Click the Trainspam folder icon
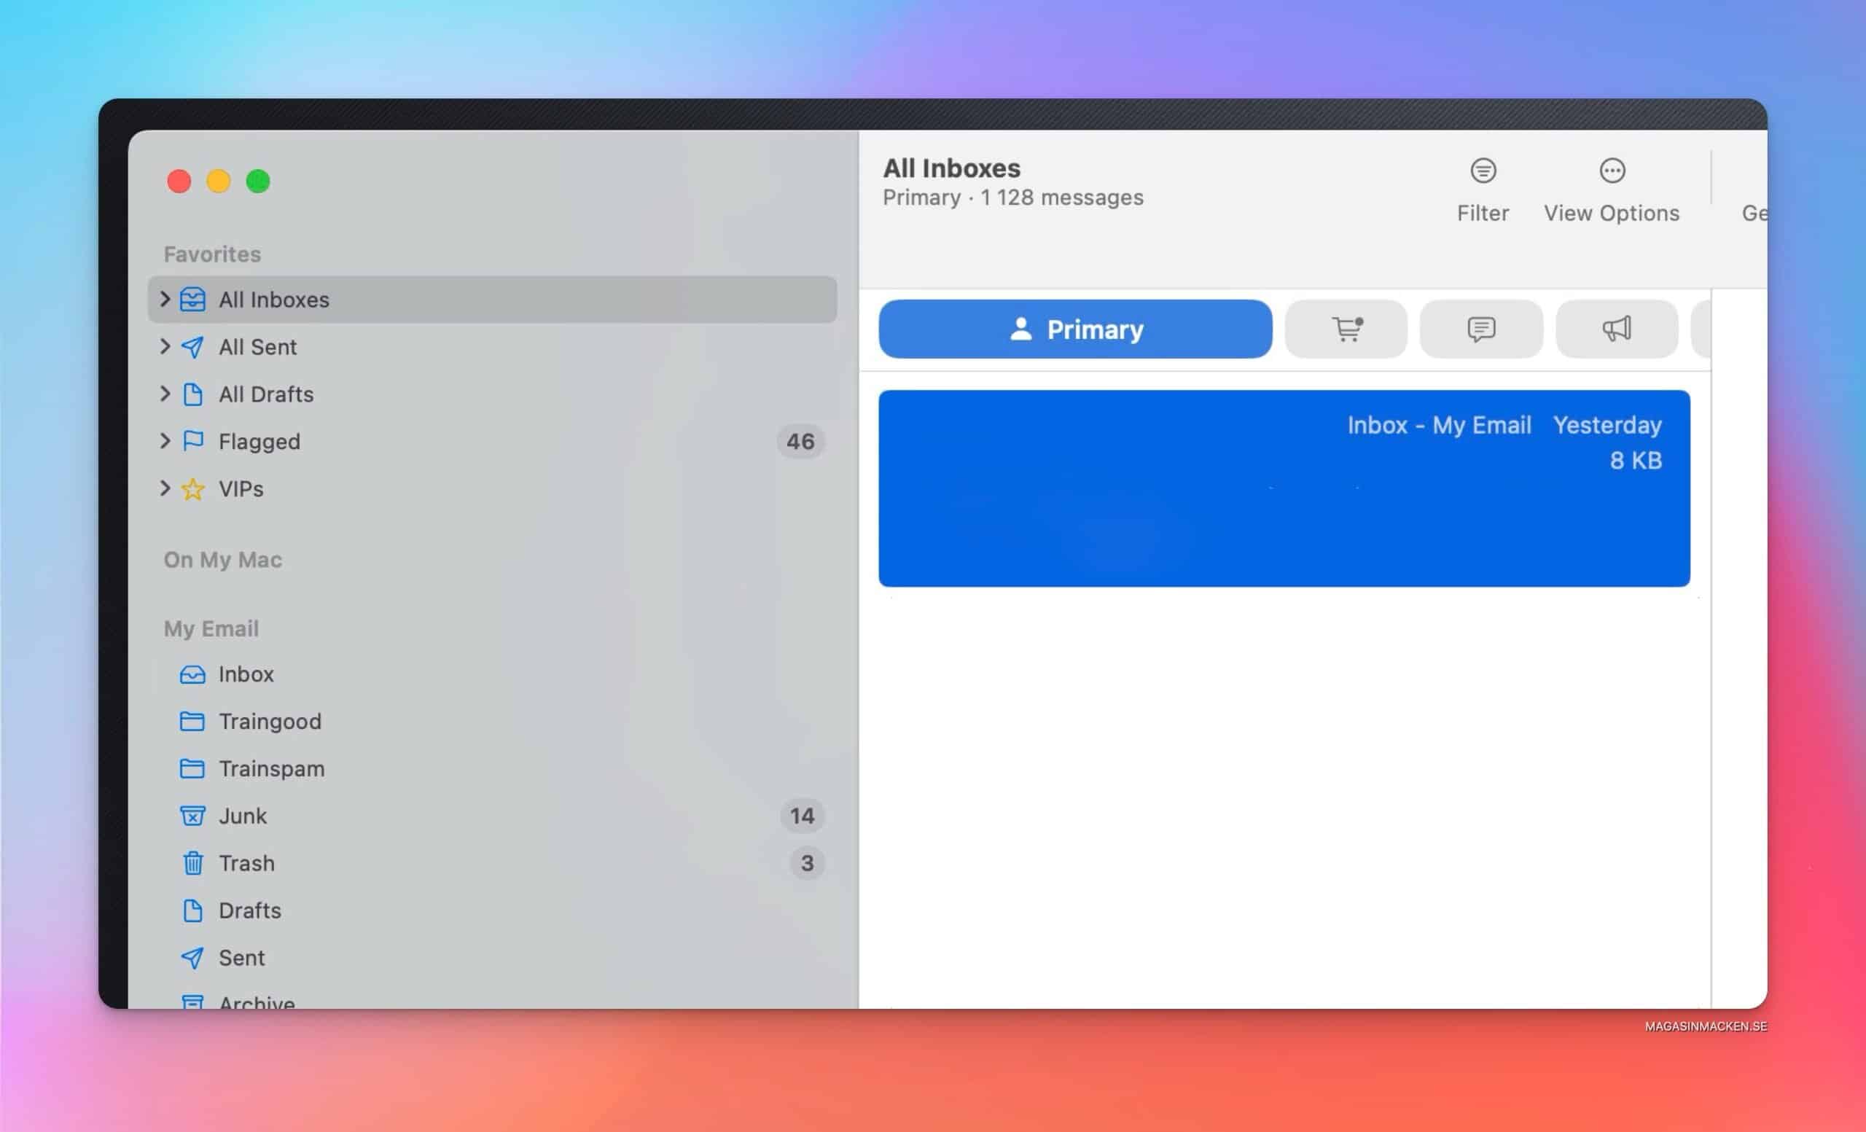This screenshot has width=1866, height=1132. point(192,768)
